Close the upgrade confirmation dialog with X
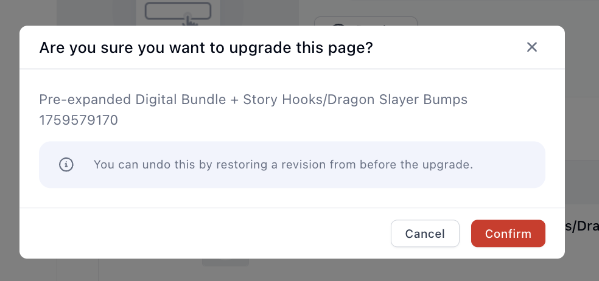Image resolution: width=599 pixels, height=281 pixels. [x=532, y=47]
